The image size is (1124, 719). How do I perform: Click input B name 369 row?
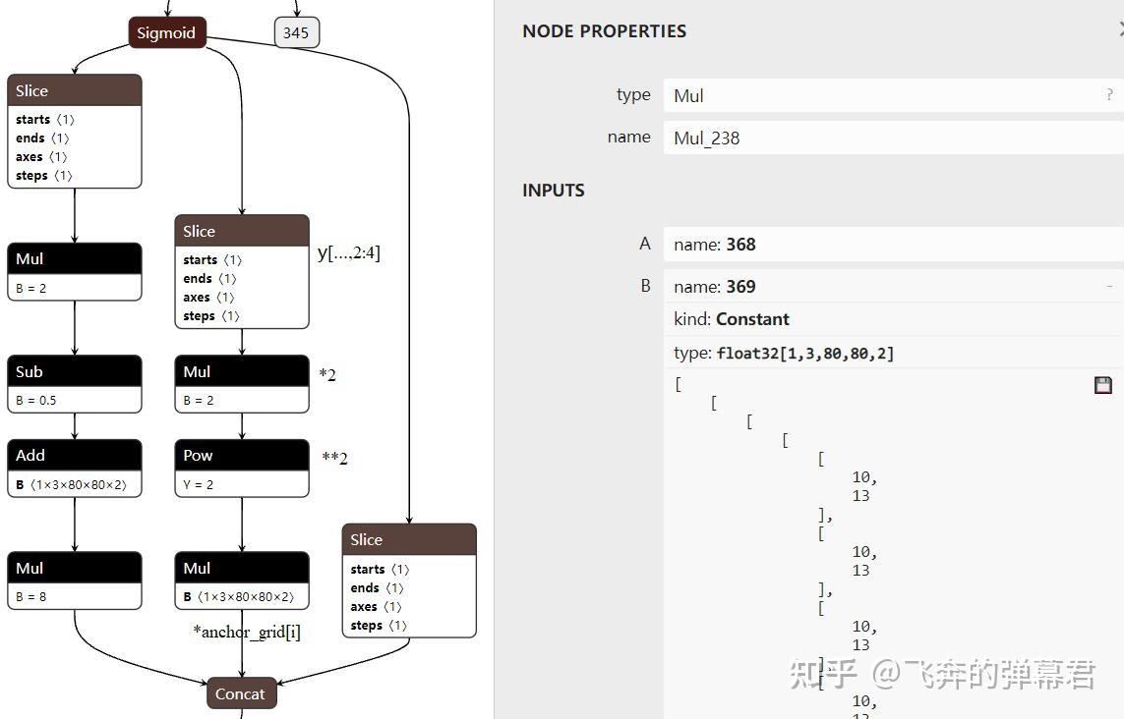pyautogui.click(x=893, y=287)
